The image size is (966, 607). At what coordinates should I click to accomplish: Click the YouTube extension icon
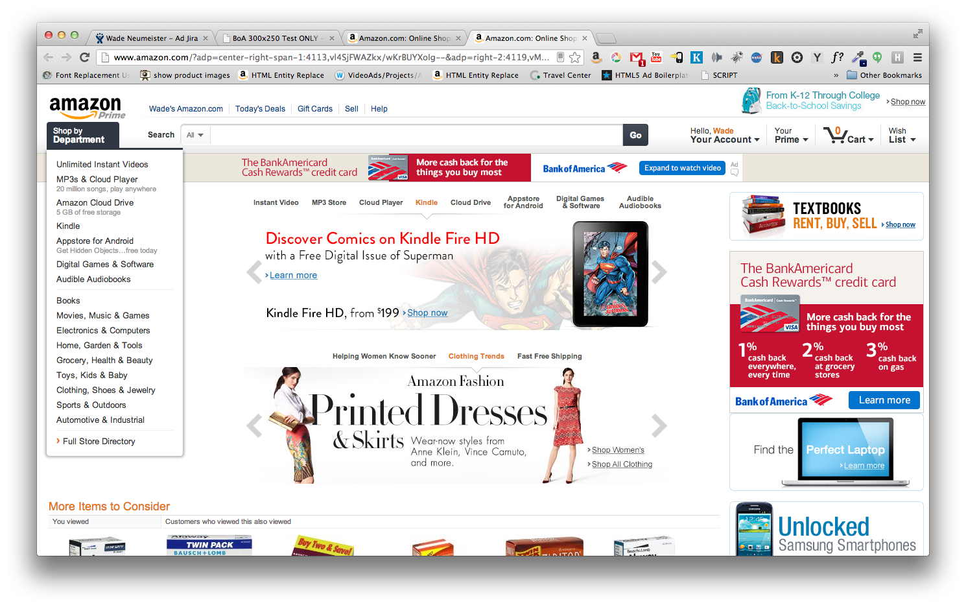click(655, 57)
